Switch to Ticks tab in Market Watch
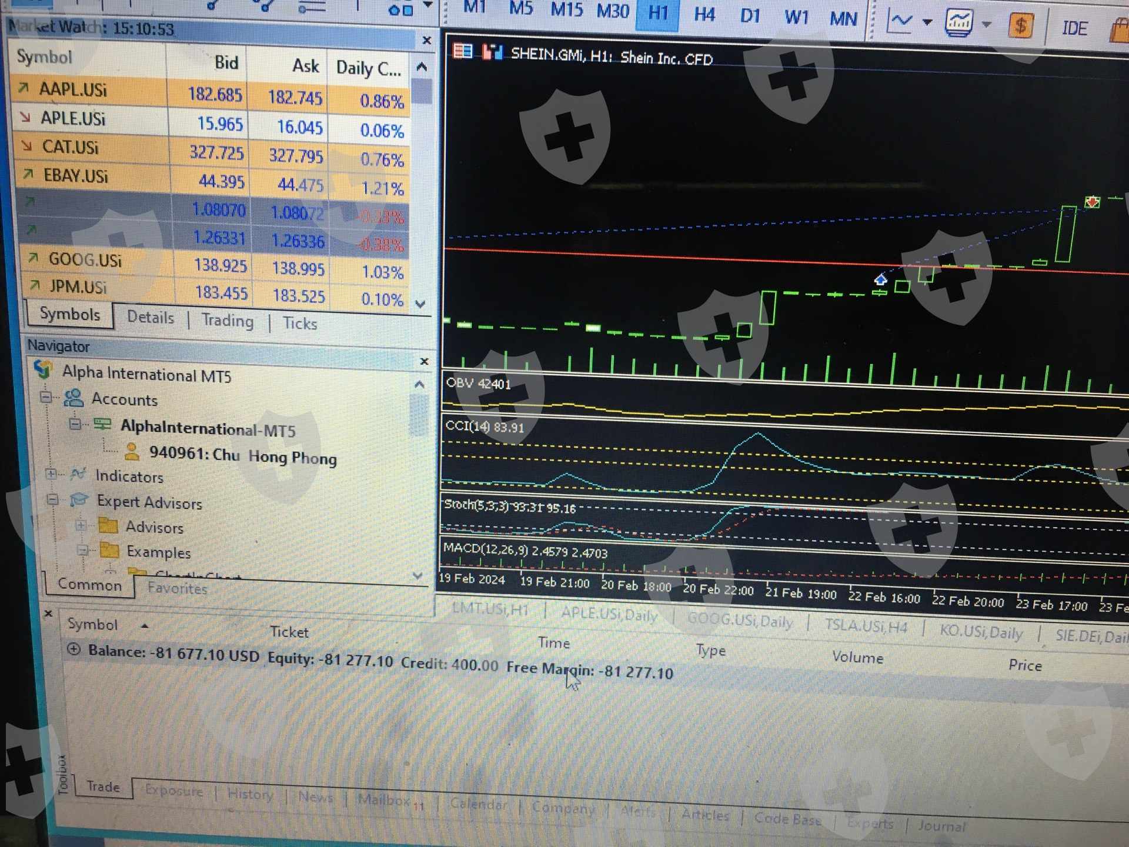The width and height of the screenshot is (1129, 847). pos(299,324)
